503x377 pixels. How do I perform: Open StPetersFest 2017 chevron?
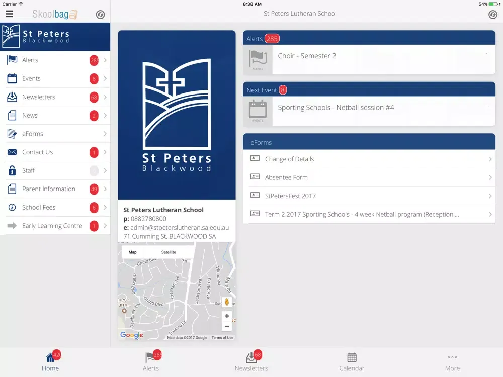pos(490,196)
